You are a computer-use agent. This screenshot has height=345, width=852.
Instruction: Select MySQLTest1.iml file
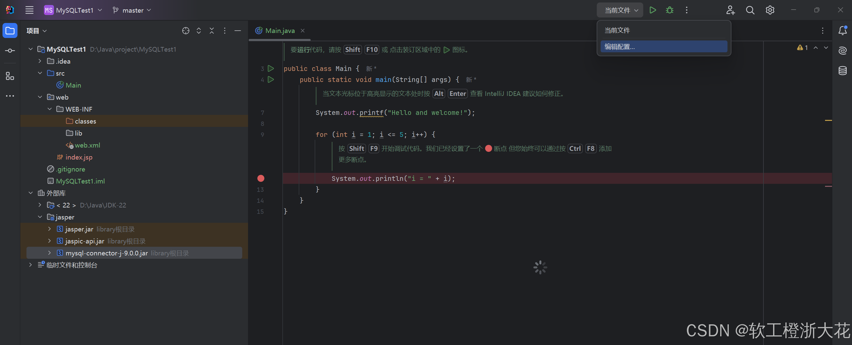tap(76, 181)
